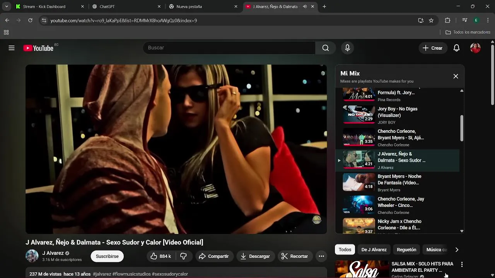Close the Mi Mix playlist panel
This screenshot has height=278, width=495.
(456, 76)
